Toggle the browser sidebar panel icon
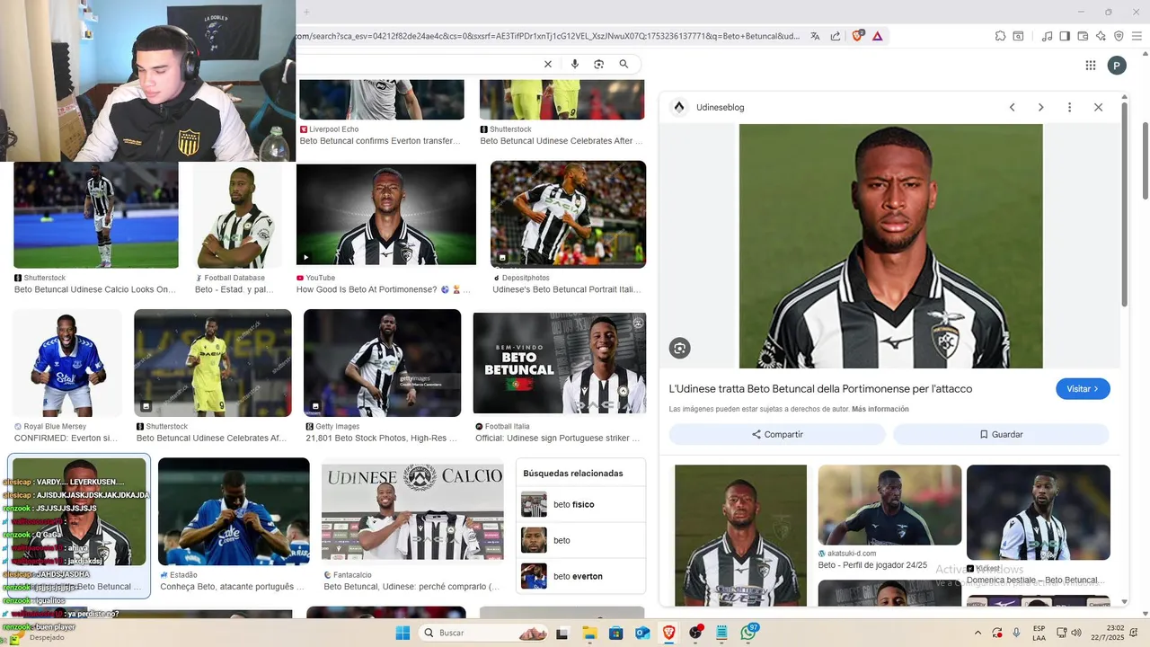Viewport: 1150px width, 647px height. pyautogui.click(x=1065, y=36)
